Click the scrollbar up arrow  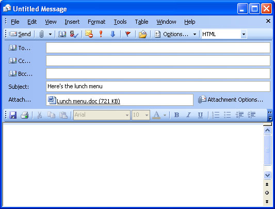(x=267, y=131)
